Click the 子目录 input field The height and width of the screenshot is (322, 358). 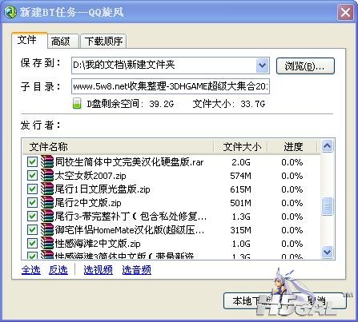click(171, 86)
